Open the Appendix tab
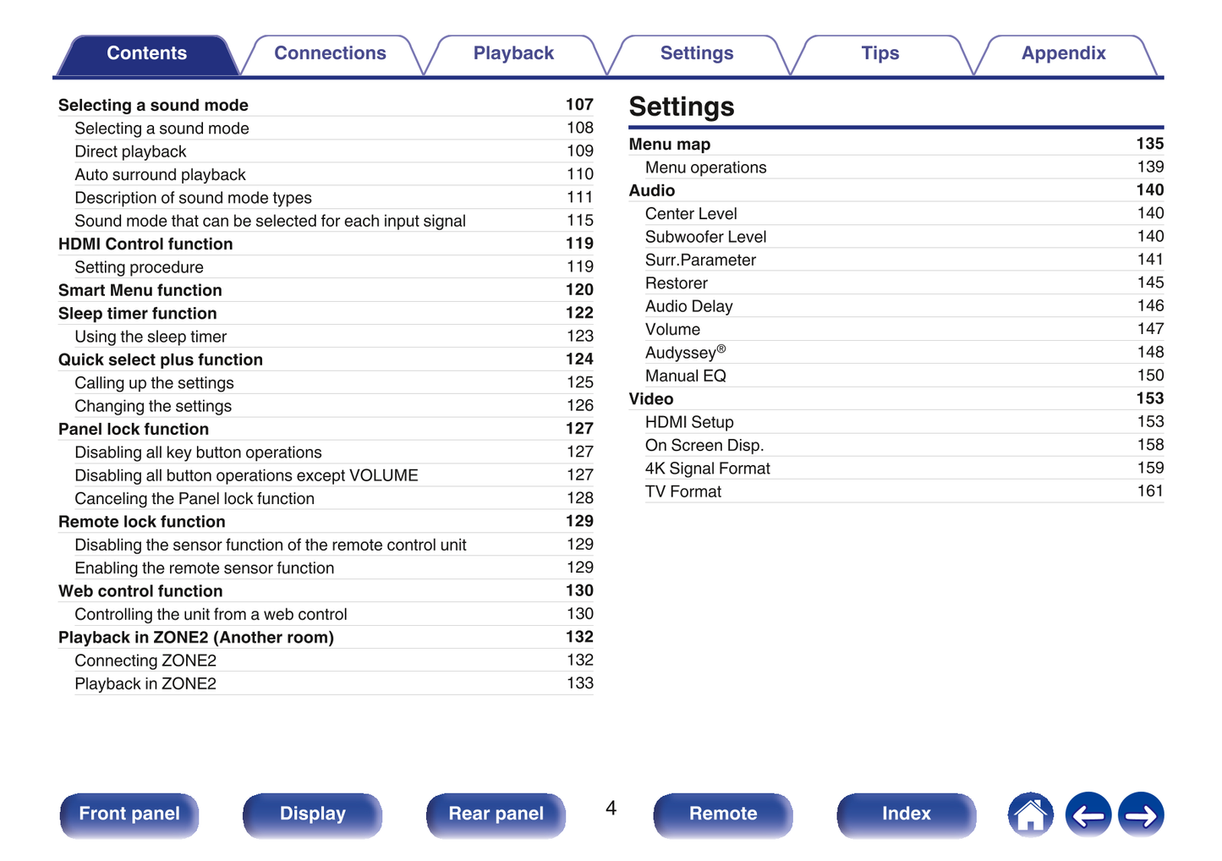 [x=1063, y=53]
